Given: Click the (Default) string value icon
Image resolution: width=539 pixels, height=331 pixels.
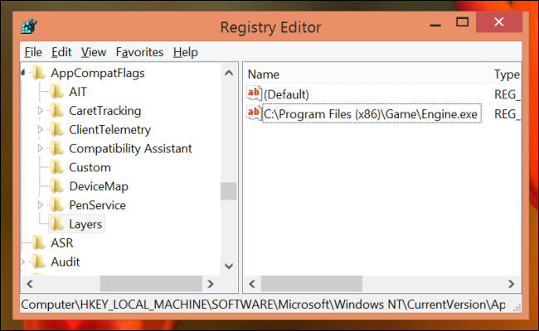Looking at the screenshot, I should (254, 94).
